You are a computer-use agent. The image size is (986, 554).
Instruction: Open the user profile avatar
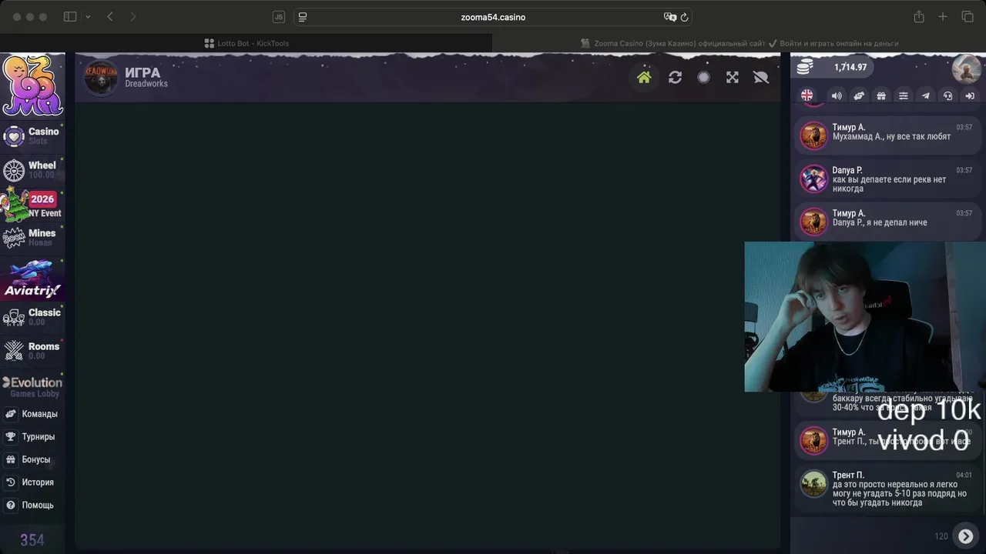point(966,68)
